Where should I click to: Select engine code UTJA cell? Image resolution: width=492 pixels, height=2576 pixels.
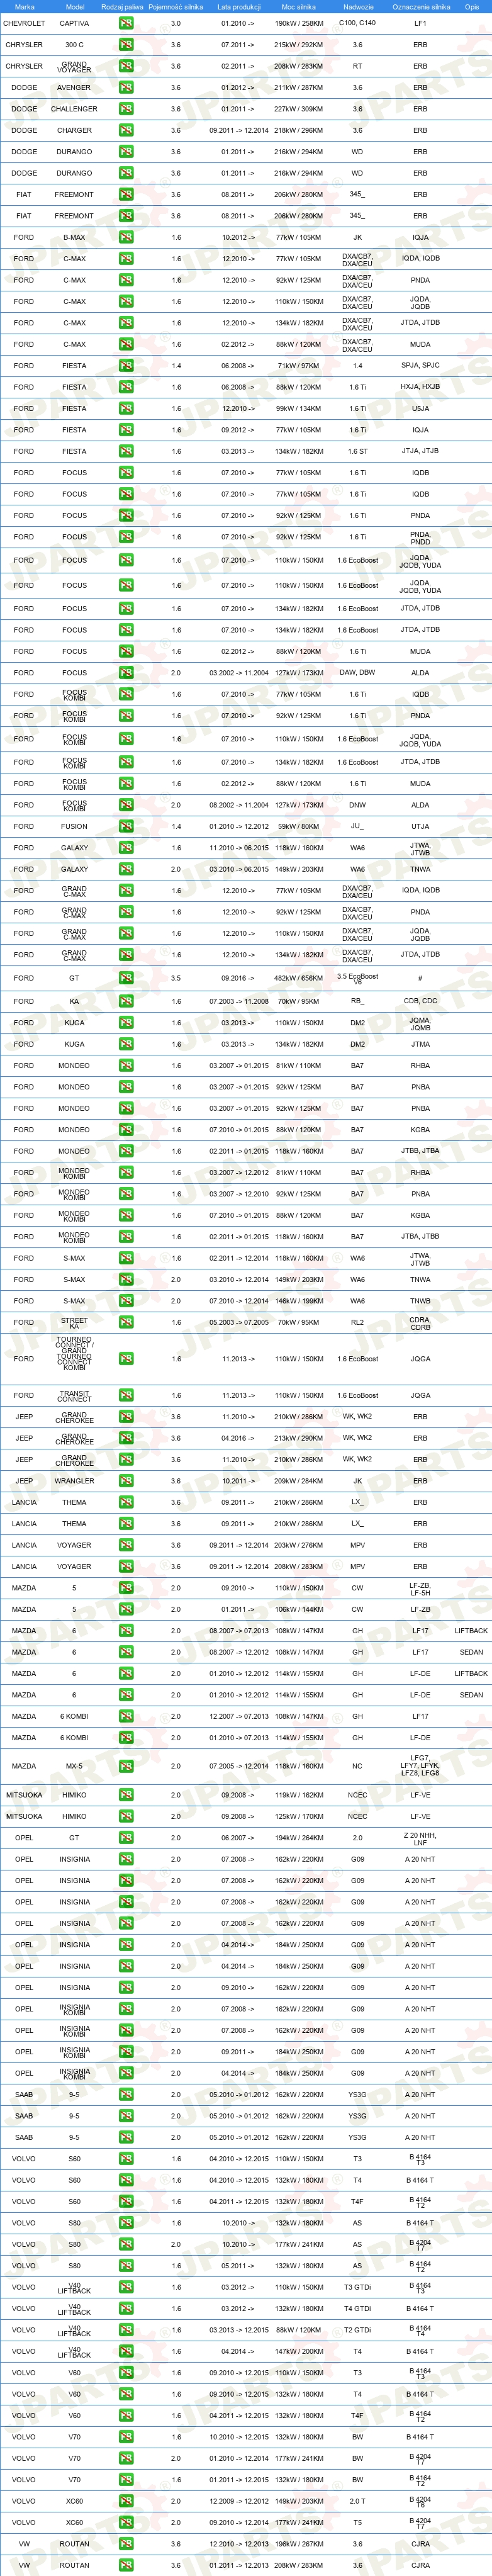pyautogui.click(x=420, y=827)
